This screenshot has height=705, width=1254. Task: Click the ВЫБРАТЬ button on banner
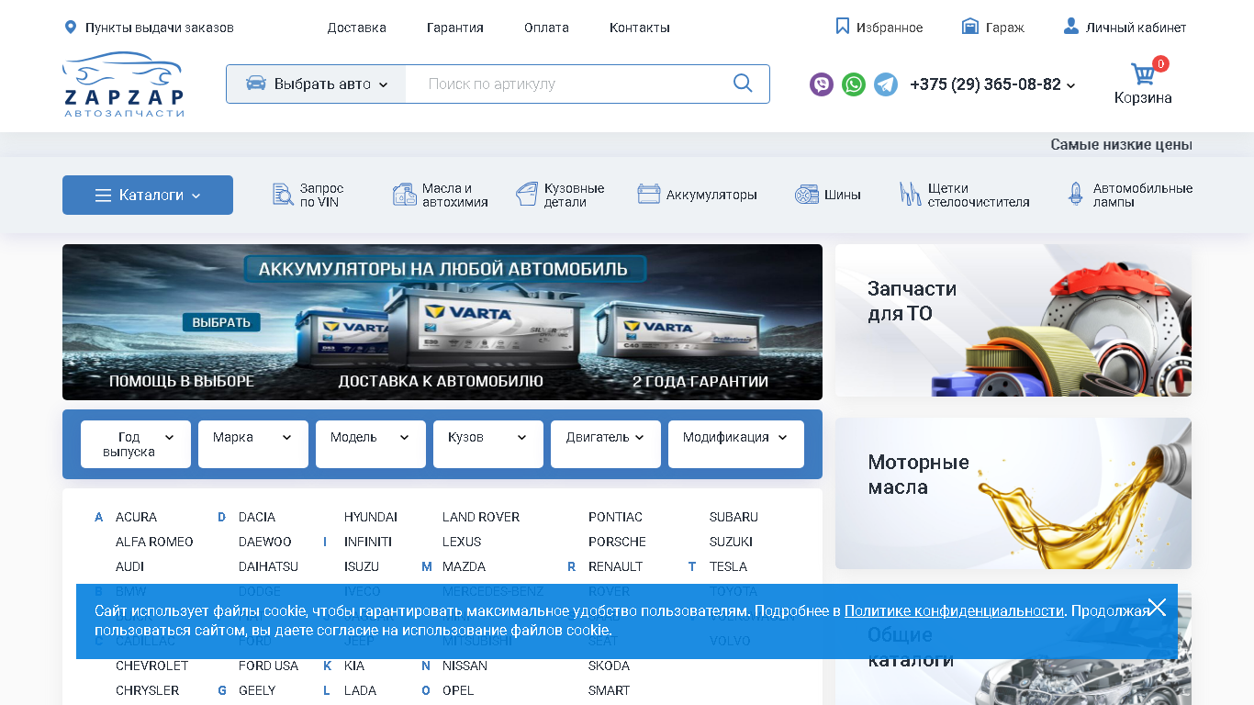point(222,322)
